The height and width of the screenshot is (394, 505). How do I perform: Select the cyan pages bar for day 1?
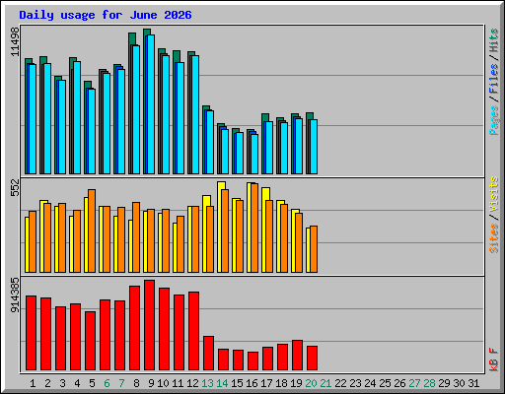33,119
